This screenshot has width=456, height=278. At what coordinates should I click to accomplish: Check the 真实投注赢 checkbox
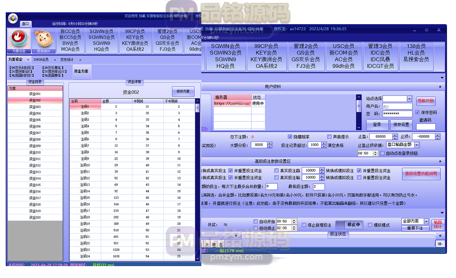[x=276, y=171]
